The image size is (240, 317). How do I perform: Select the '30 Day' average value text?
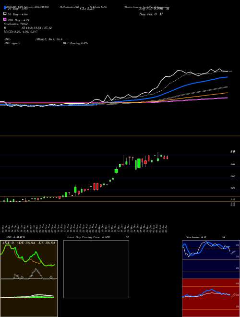17,14
